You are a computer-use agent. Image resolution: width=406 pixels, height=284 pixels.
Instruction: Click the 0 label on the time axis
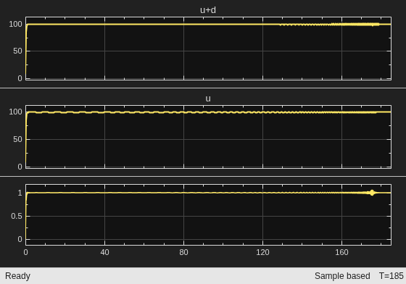[25, 252]
